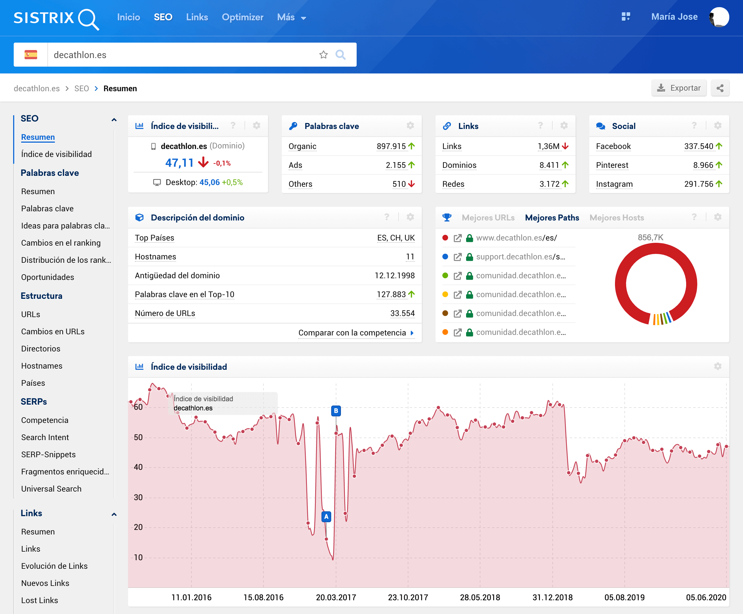
Task: Collapse the SEO sidebar section
Action: pyautogui.click(x=114, y=120)
